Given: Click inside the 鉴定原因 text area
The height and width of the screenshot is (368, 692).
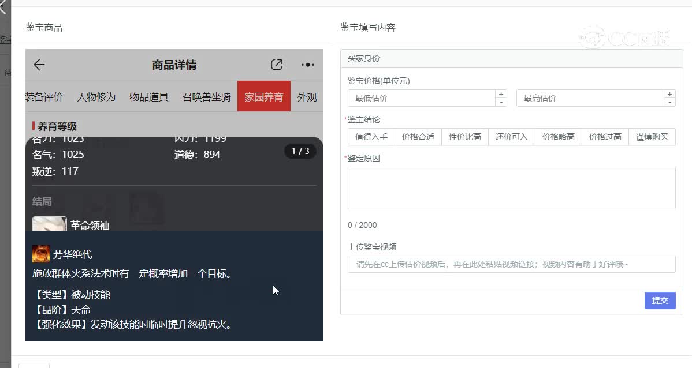Looking at the screenshot, I should coord(512,187).
